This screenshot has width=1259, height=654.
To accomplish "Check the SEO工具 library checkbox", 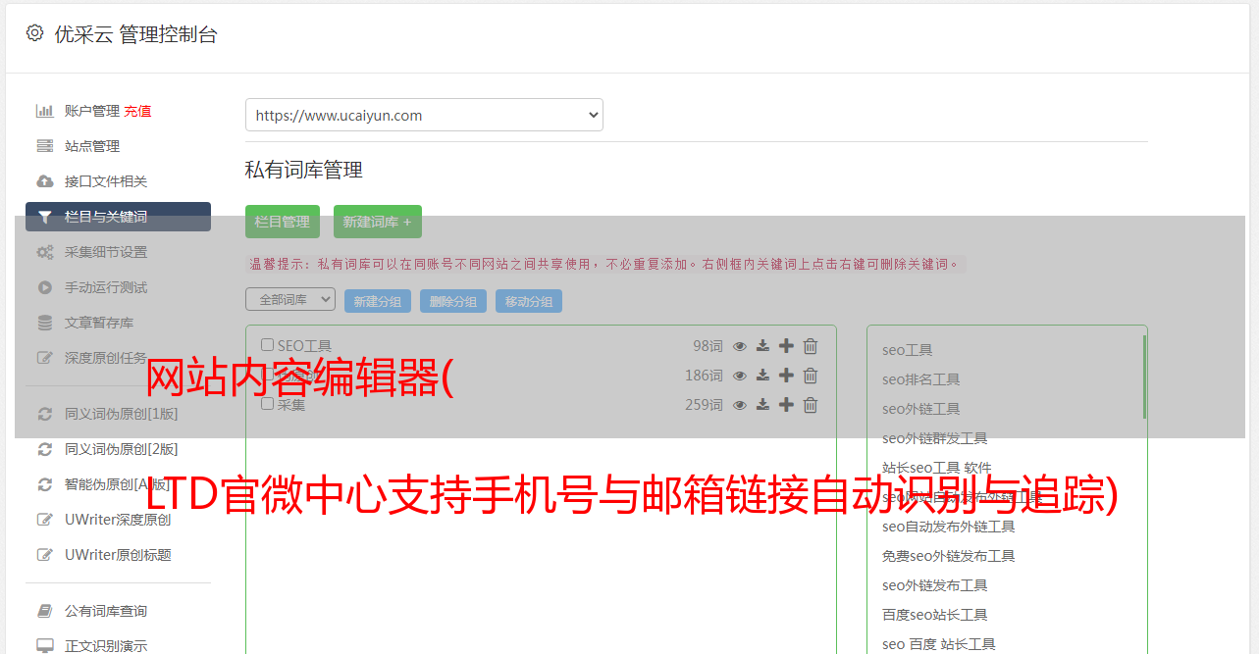I will tap(267, 345).
